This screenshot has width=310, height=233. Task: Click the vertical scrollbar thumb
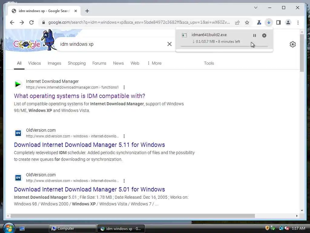coord(302,53)
